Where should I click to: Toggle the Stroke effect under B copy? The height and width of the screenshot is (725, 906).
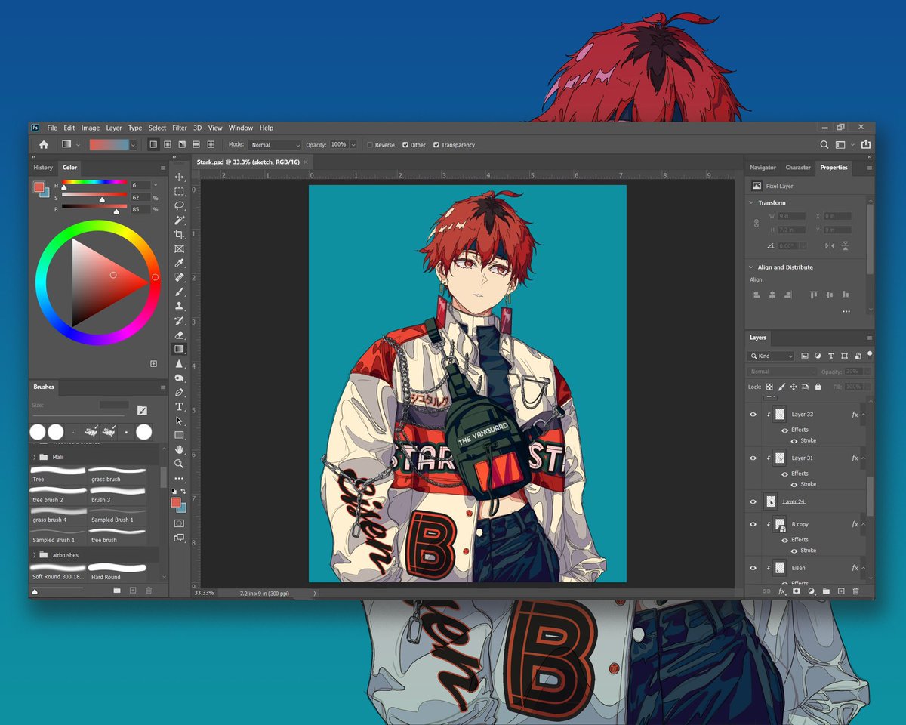coord(795,550)
